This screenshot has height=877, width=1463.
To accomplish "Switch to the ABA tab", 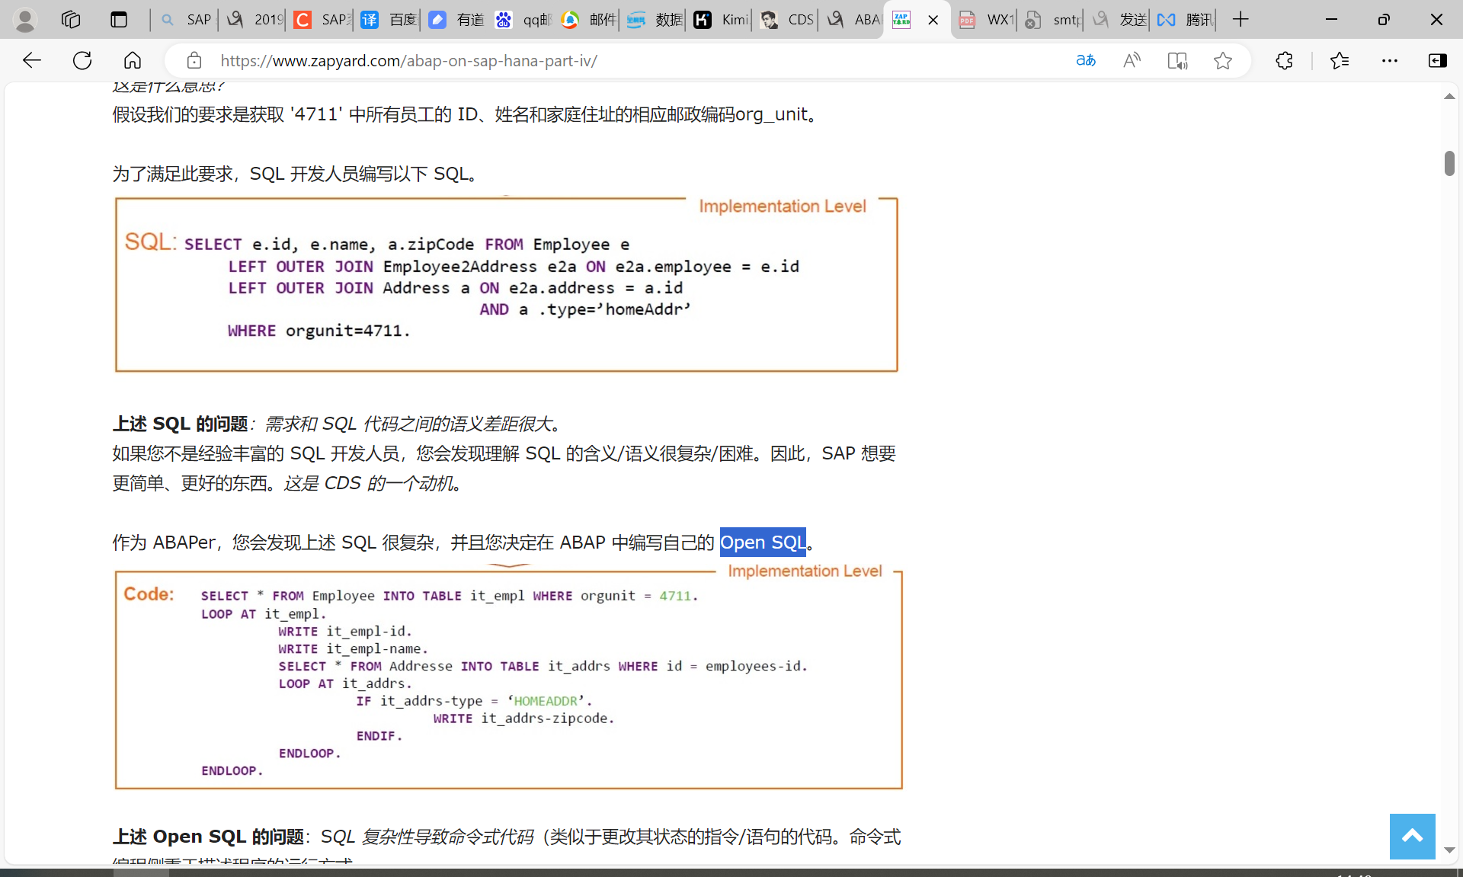I will (853, 20).
